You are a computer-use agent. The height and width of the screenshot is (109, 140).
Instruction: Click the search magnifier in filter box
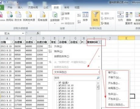point(98,78)
